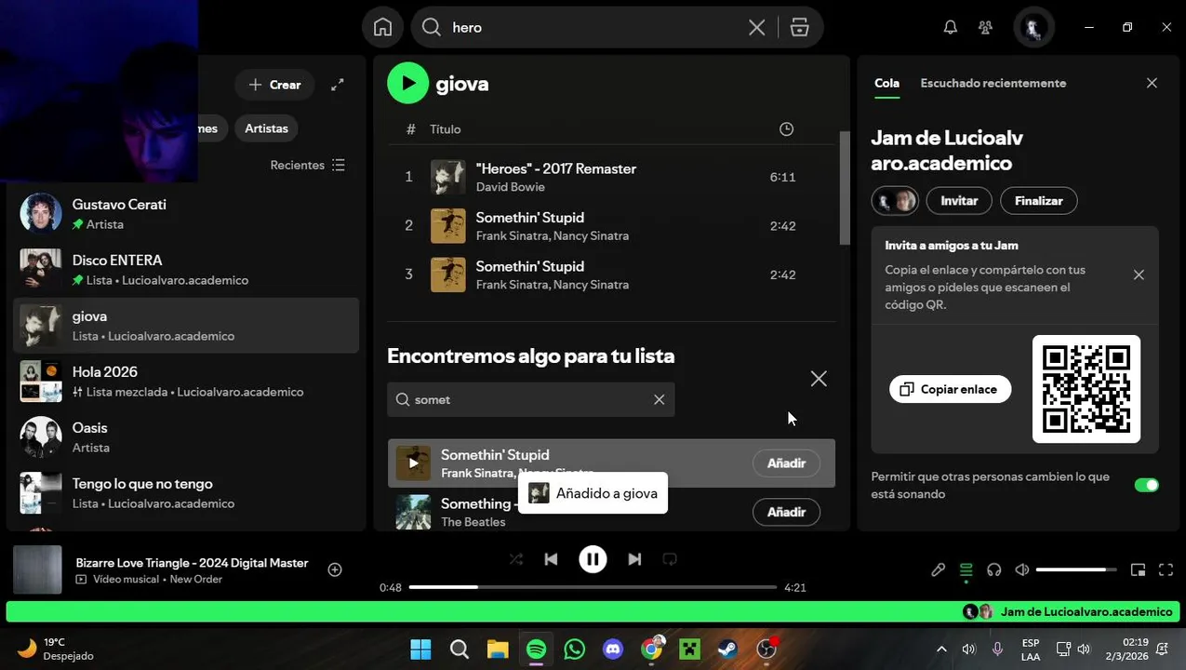1186x670 pixels.
Task: Seek within the song progress bar
Action: tap(593, 587)
